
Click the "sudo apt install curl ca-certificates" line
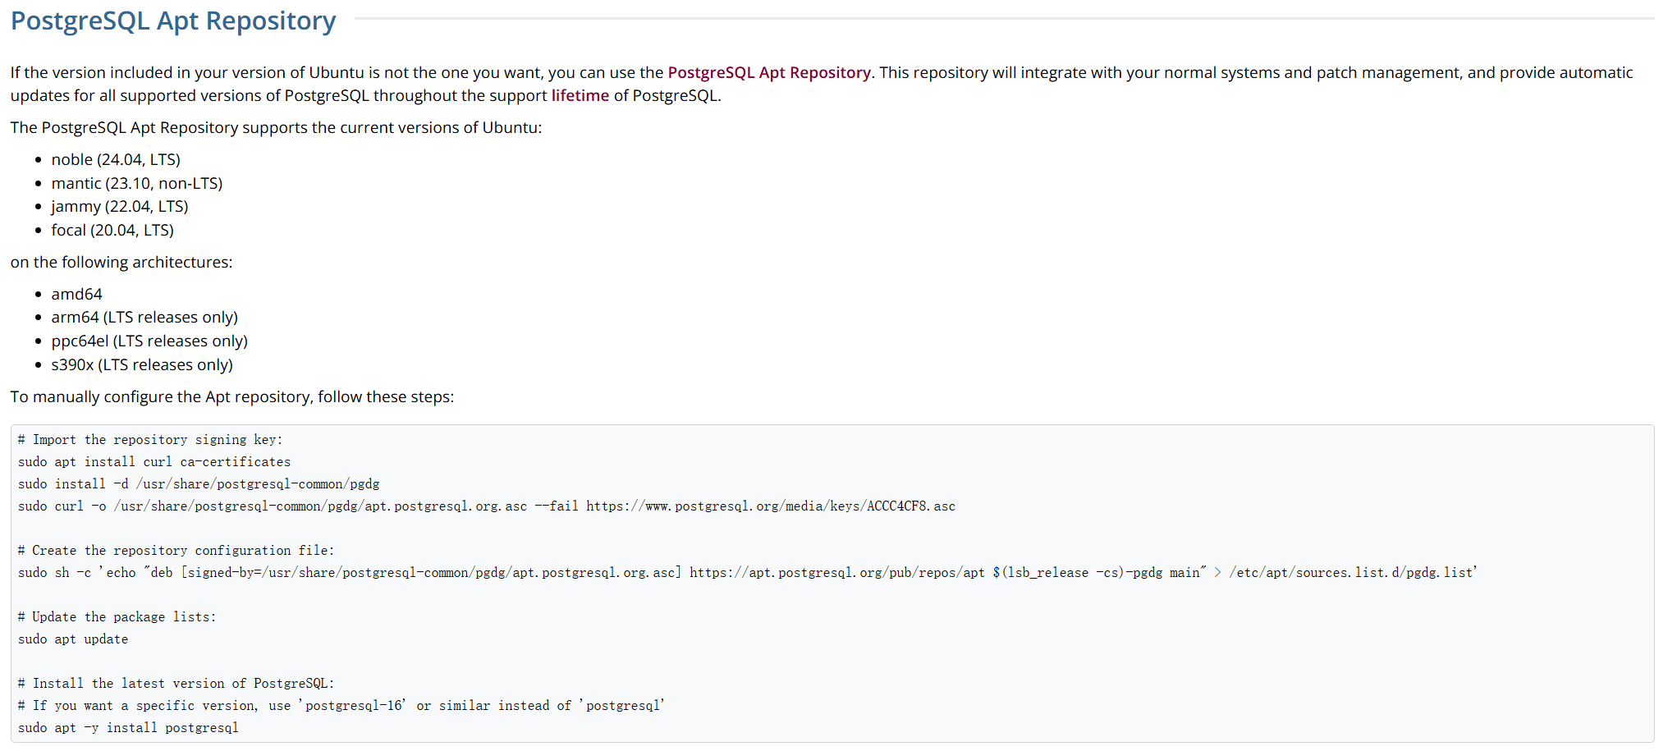coord(154,461)
